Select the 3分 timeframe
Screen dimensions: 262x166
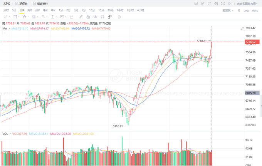click(x=76, y=10)
